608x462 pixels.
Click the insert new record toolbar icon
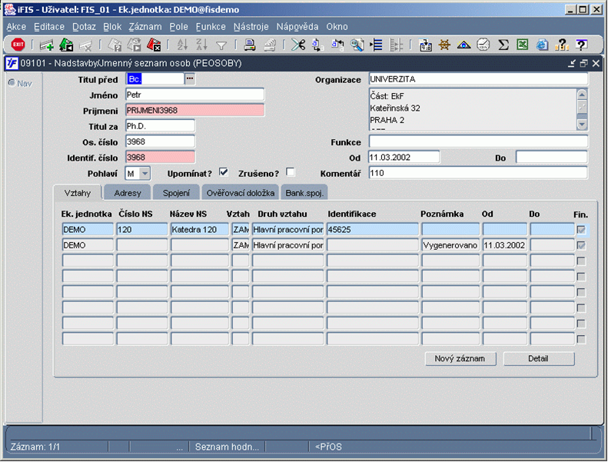coord(47,45)
